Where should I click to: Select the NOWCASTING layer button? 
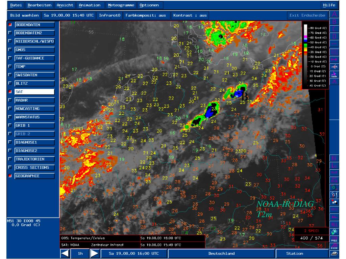tap(34, 109)
